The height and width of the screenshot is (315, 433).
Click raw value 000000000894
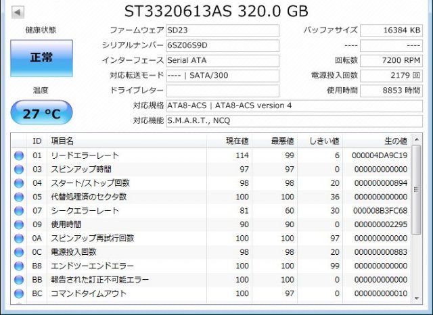(x=381, y=183)
